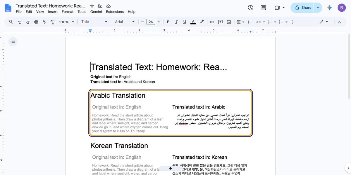
Task: Open the side panel arrow
Action: click(348, 168)
